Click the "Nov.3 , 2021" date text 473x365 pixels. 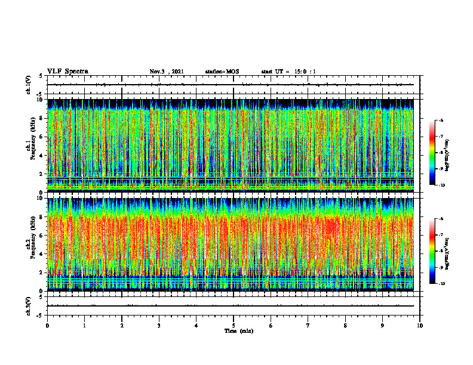click(167, 72)
